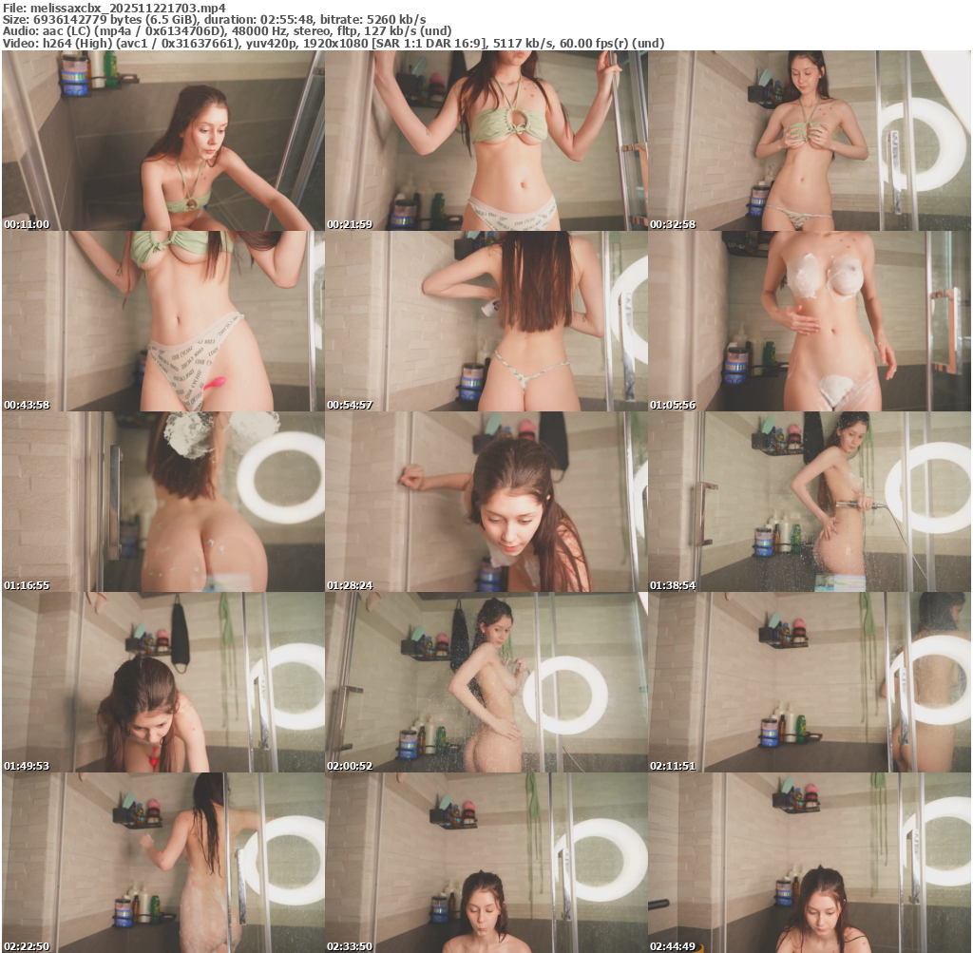Click the 00:11:00 timestamp label
Image resolution: width=973 pixels, height=953 pixels.
pos(27,224)
